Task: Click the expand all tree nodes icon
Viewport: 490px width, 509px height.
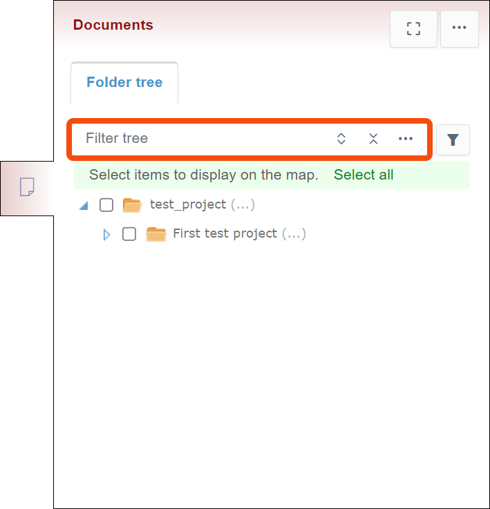Action: 341,139
